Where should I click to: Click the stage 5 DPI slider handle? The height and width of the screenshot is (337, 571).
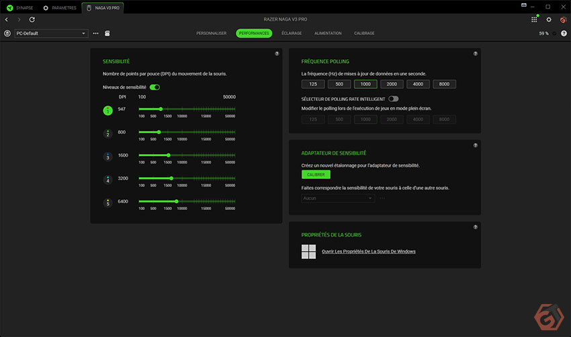click(x=176, y=201)
